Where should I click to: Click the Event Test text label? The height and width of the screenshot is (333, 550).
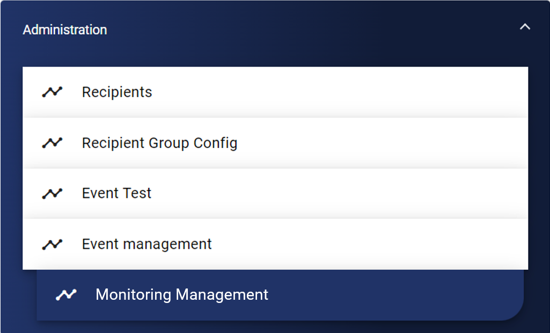(x=116, y=194)
